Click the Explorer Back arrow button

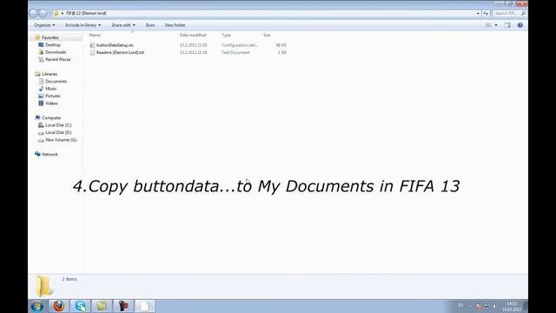tap(33, 14)
